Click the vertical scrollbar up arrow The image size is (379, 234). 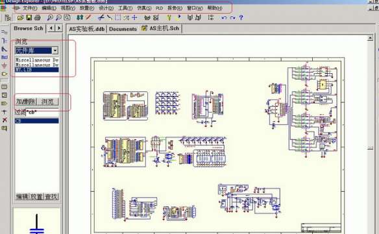(x=370, y=38)
